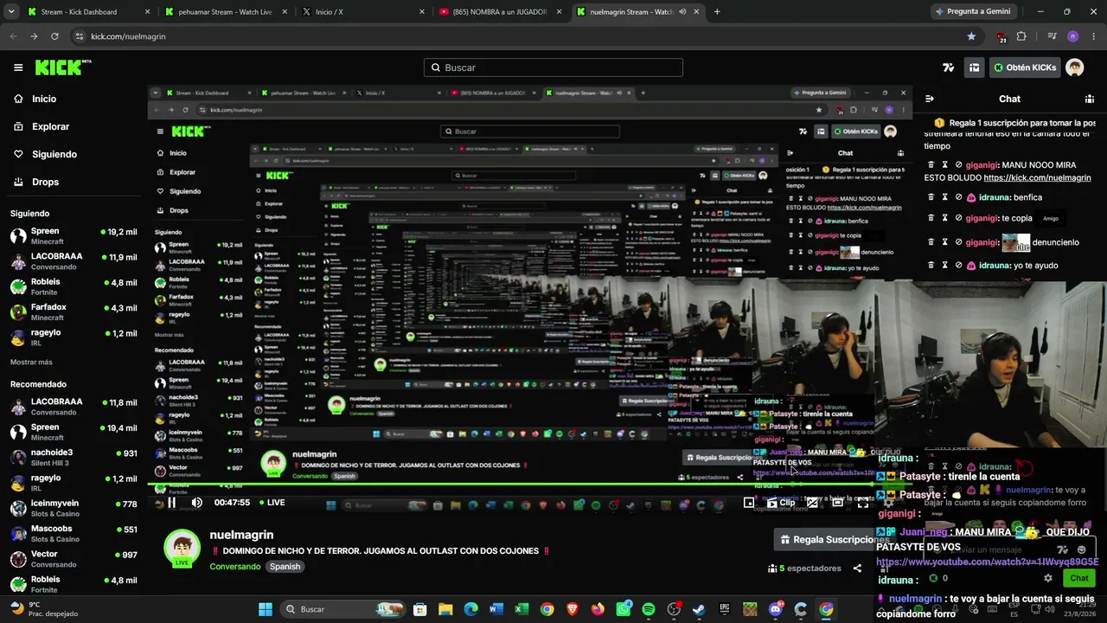Open the profile avatar menu in header

(1074, 67)
